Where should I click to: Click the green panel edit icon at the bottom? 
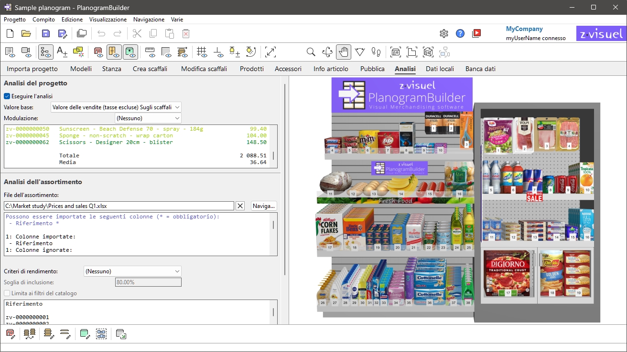tap(85, 334)
